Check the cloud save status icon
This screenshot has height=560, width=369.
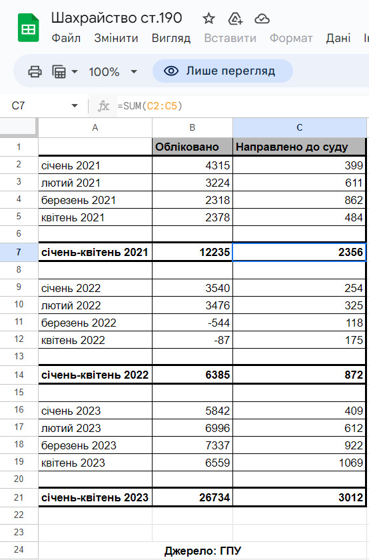click(262, 19)
